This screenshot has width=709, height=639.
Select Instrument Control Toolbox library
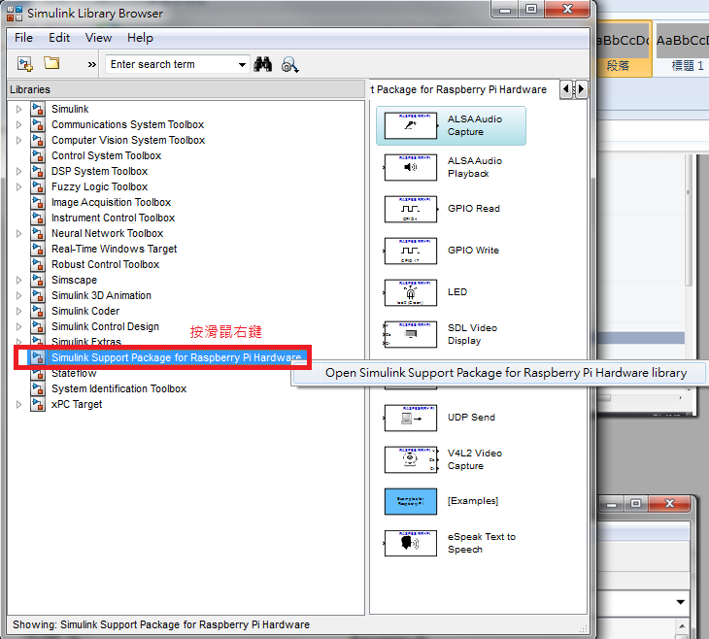tap(113, 218)
